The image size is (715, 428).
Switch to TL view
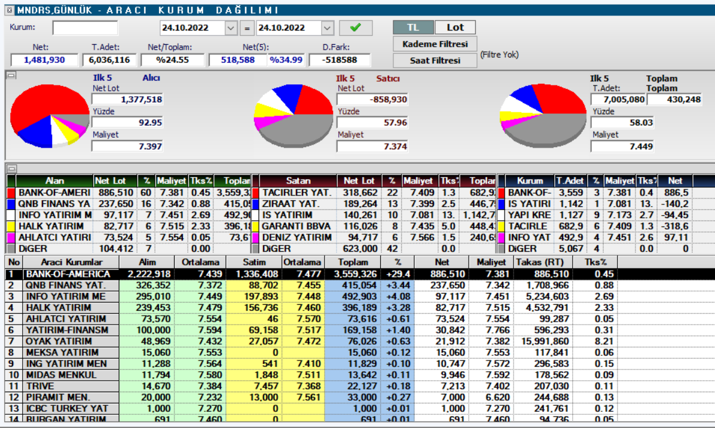(x=413, y=27)
